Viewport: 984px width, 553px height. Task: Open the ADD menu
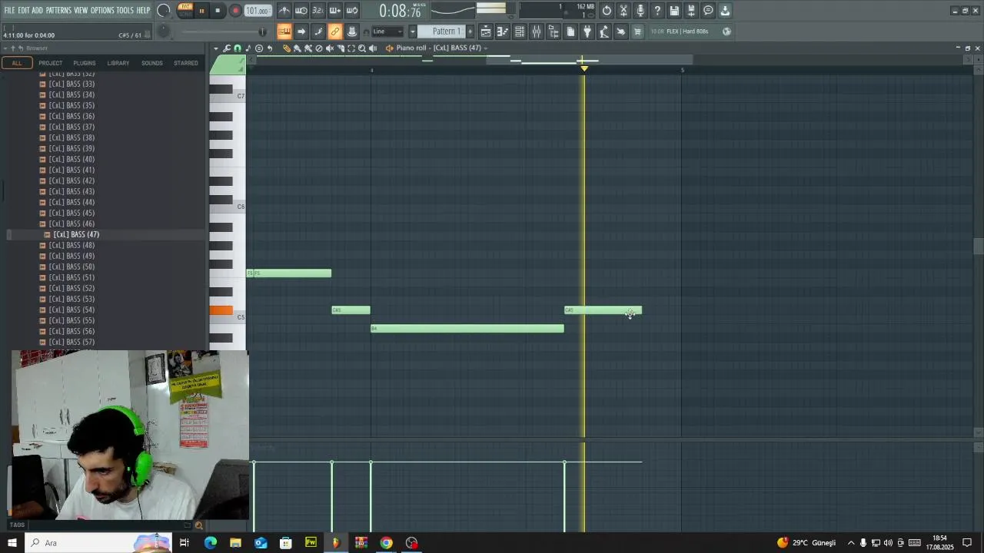point(38,10)
